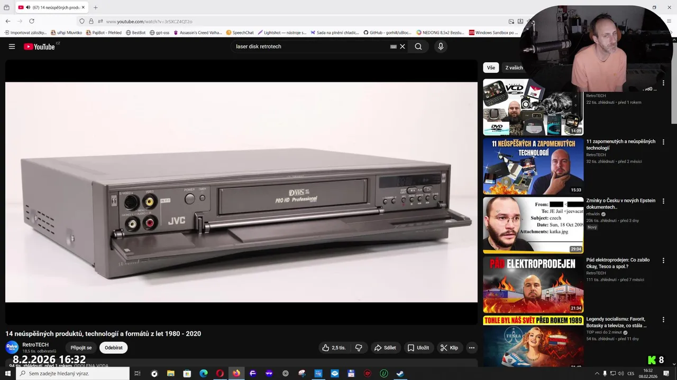677x380 pixels.
Task: Open a new browser tab with plus
Action: (96, 7)
